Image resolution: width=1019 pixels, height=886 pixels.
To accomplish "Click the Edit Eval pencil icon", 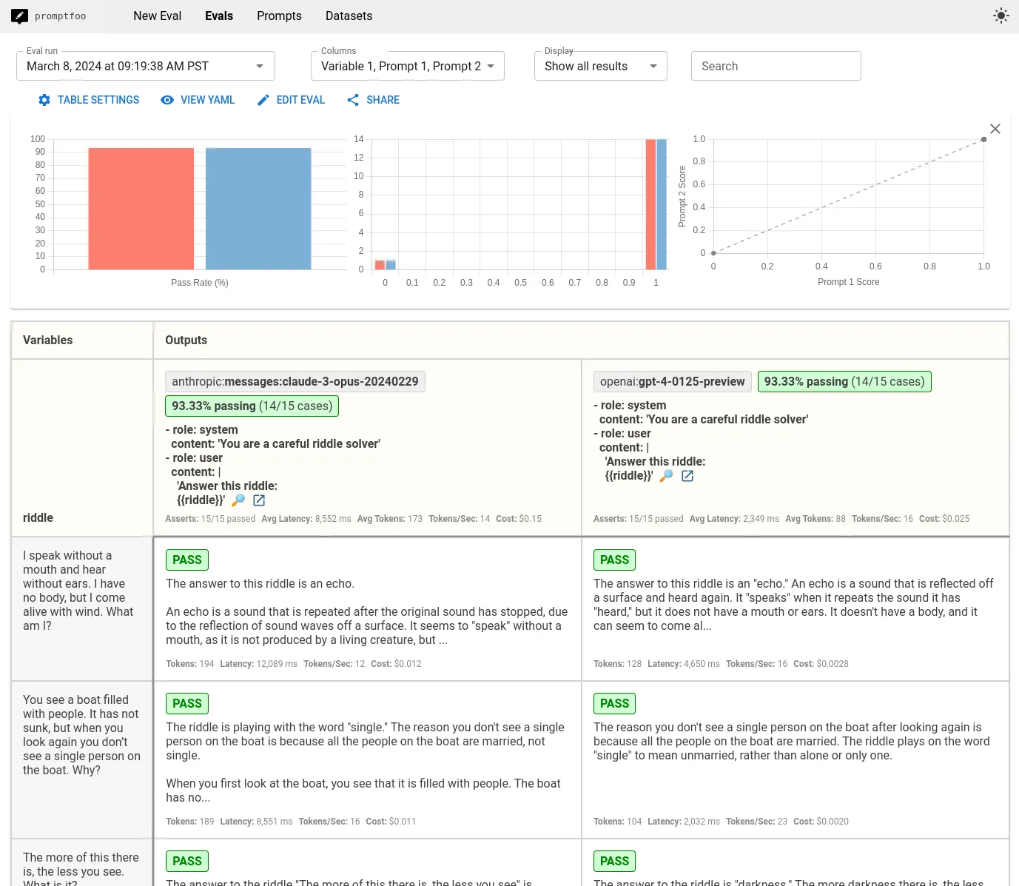I will point(263,100).
